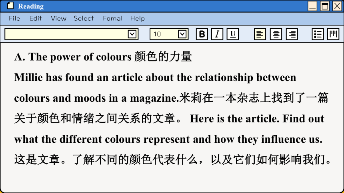This screenshot has width=344, height=193.
Task: Click the heading 'A. The power of colours'
Action: point(73,57)
